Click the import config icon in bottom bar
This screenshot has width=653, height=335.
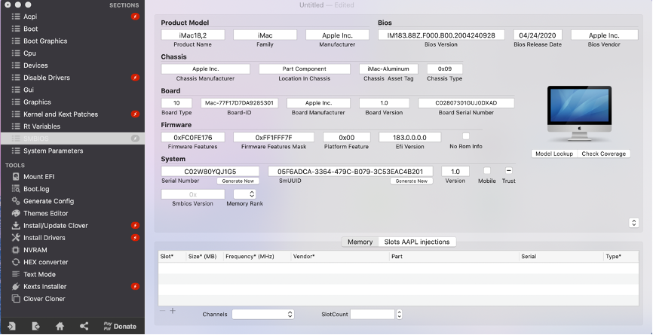pos(11,326)
